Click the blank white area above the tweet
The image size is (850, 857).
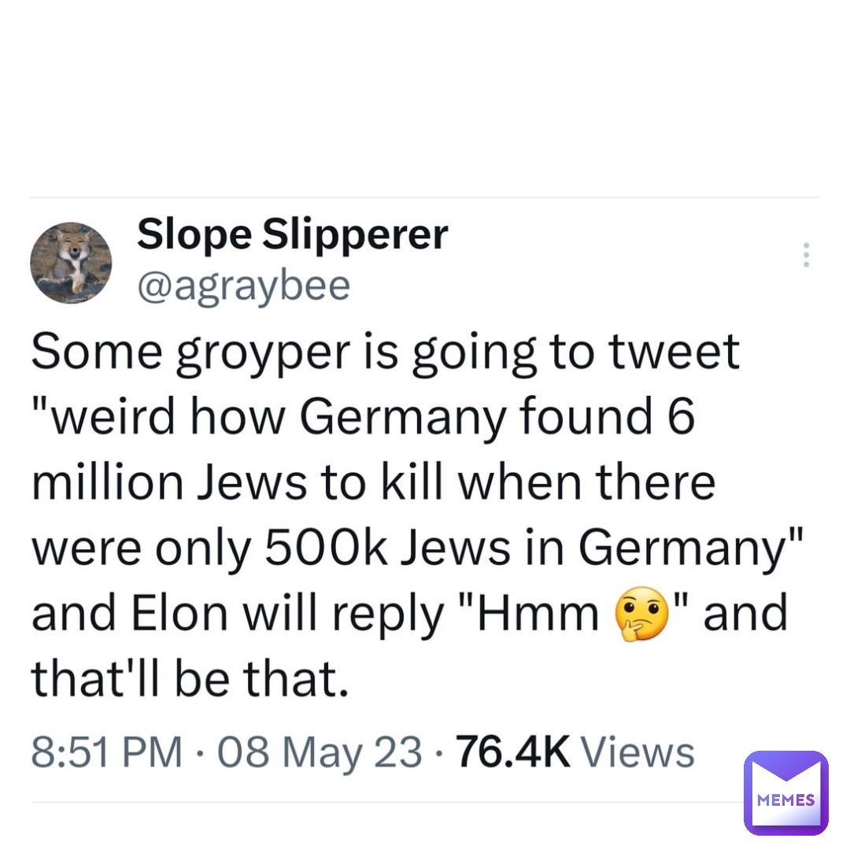[425, 94]
